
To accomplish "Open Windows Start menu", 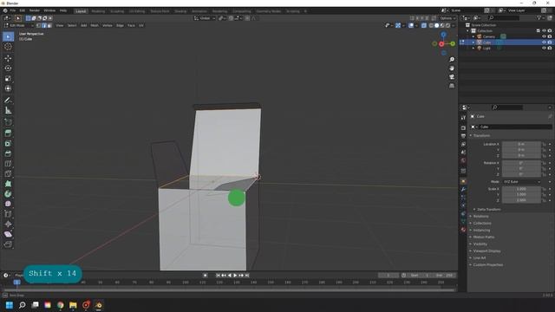I will (10, 305).
